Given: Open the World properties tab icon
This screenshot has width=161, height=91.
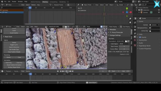Looking at the screenshot, I should (135, 40).
